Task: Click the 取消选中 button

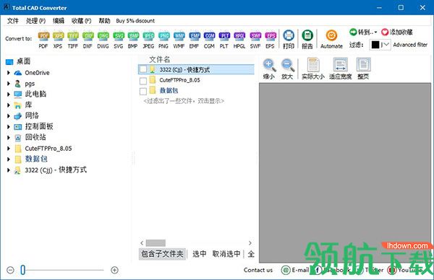Action: (226, 254)
